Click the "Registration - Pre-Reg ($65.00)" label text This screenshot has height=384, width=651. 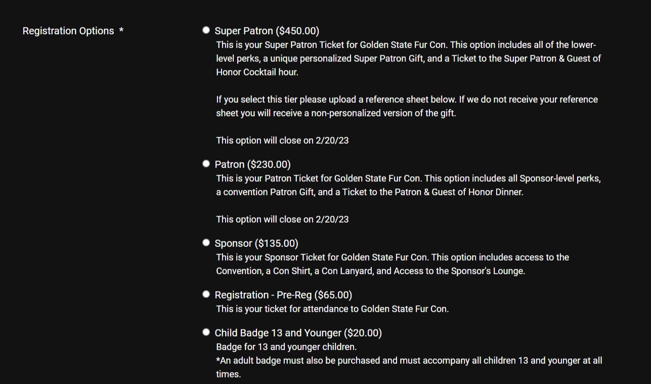click(283, 295)
